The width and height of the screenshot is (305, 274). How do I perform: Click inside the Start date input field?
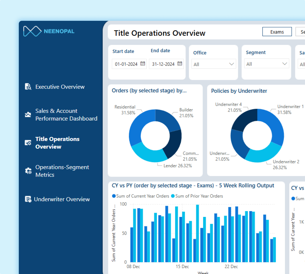pos(126,64)
